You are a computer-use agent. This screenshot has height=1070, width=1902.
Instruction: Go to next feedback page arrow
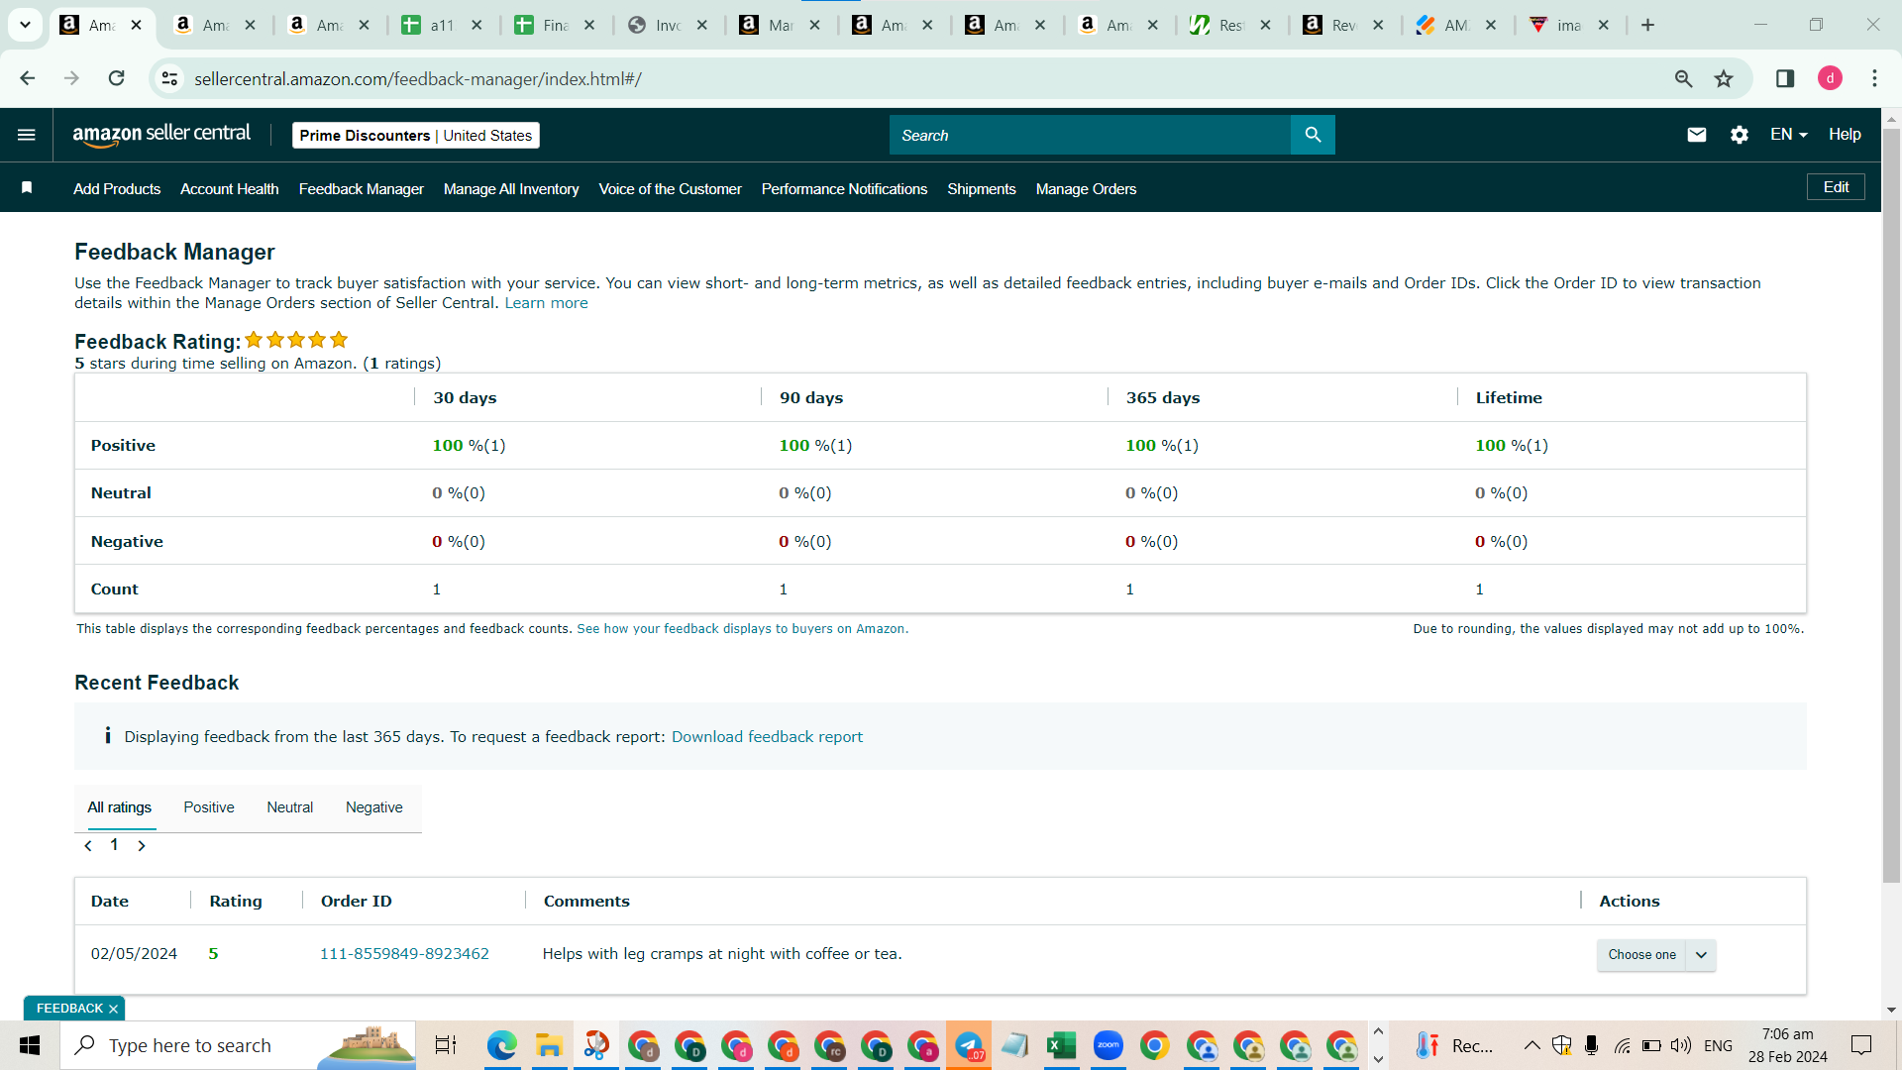pos(142,846)
